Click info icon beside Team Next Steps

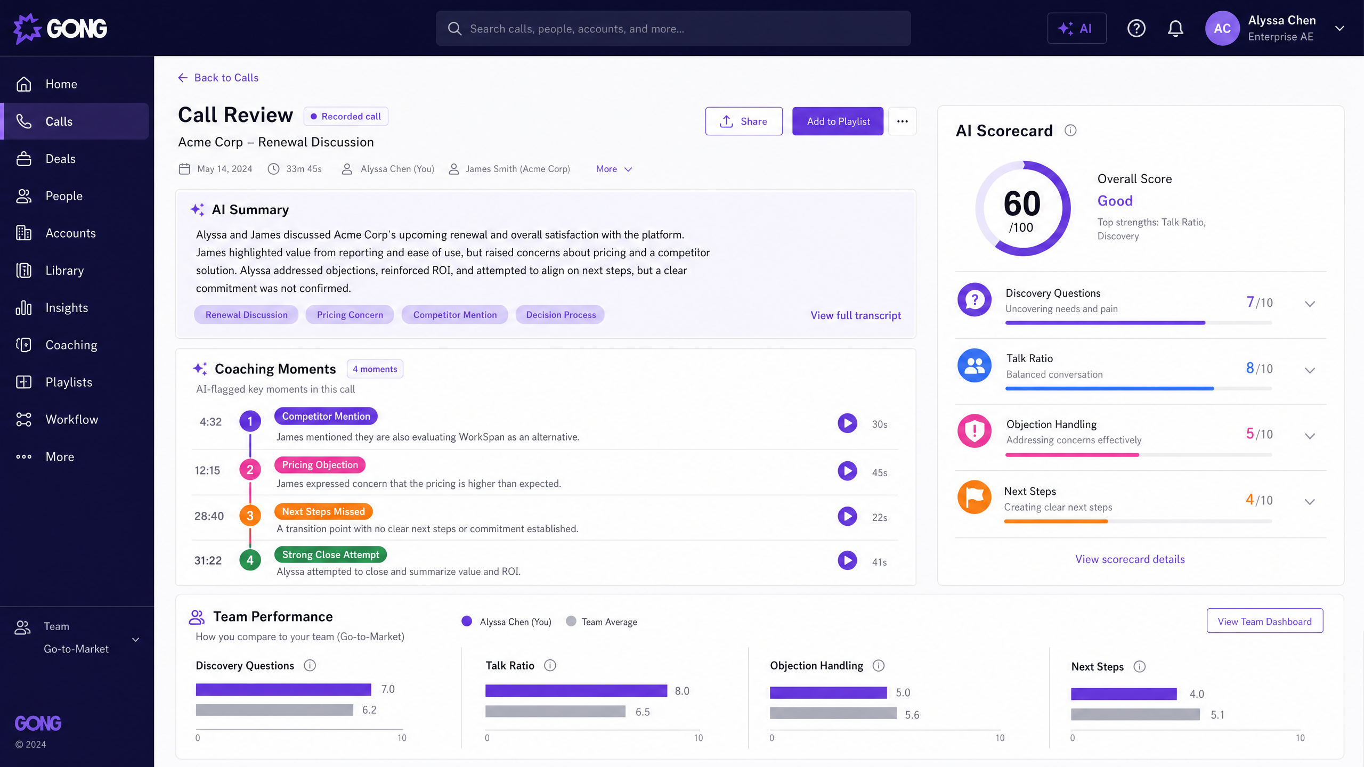(x=1139, y=666)
